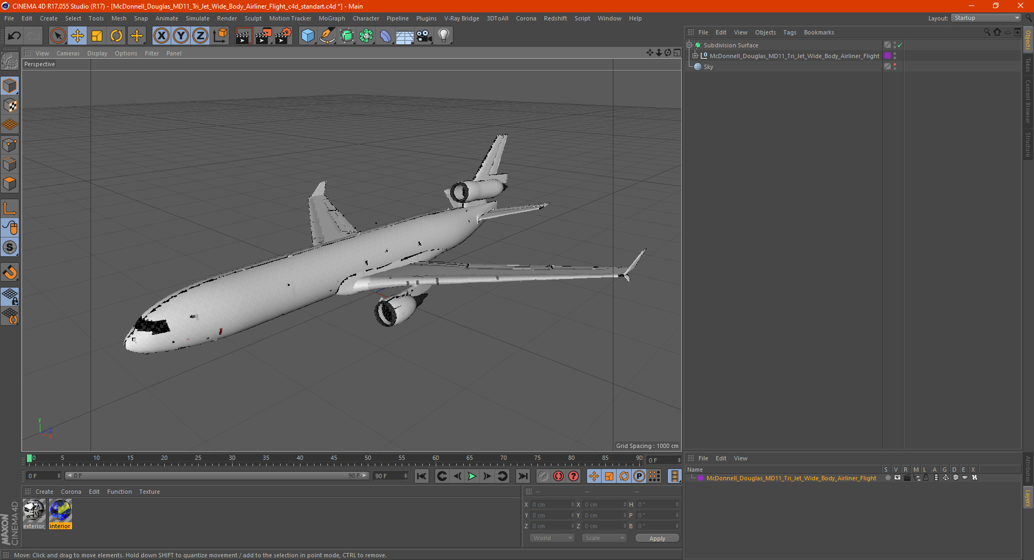Select the Sky object
The width and height of the screenshot is (1034, 560).
(708, 67)
